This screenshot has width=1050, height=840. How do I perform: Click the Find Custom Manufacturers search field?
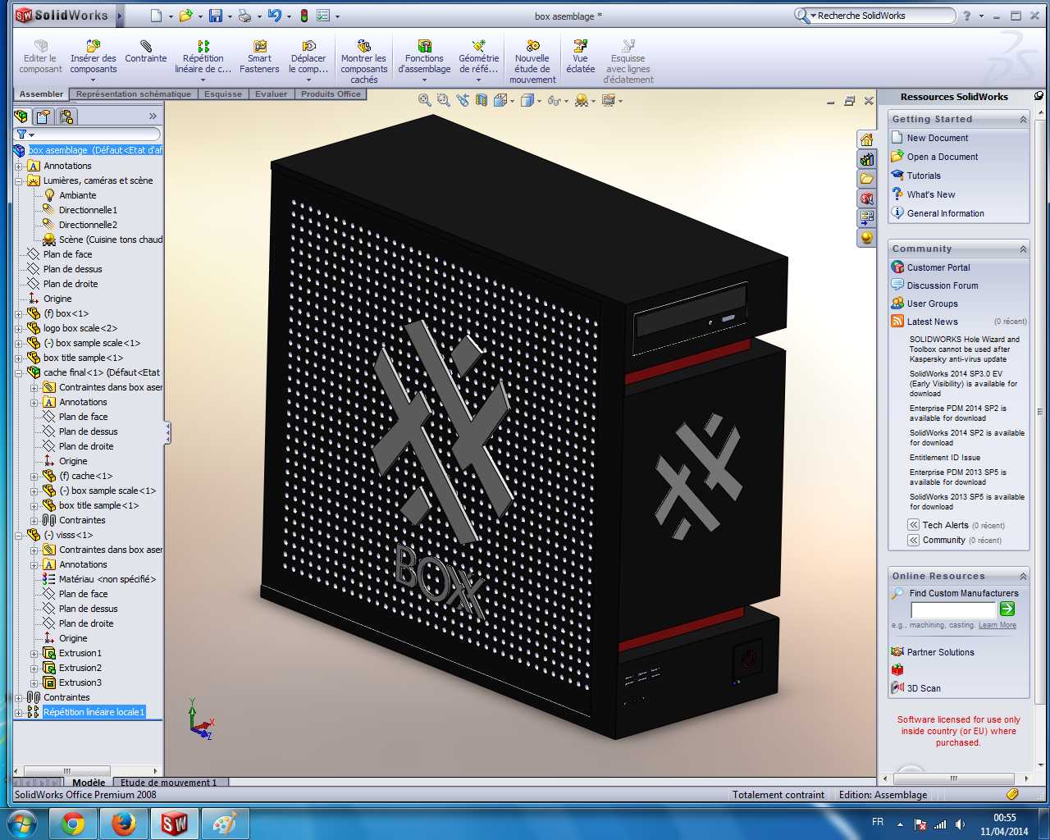click(952, 609)
